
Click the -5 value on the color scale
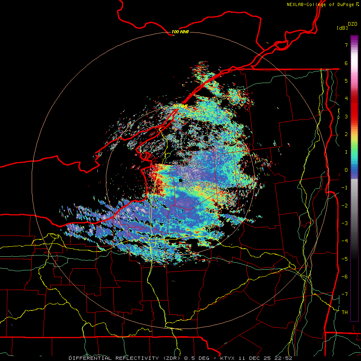tap(345, 259)
